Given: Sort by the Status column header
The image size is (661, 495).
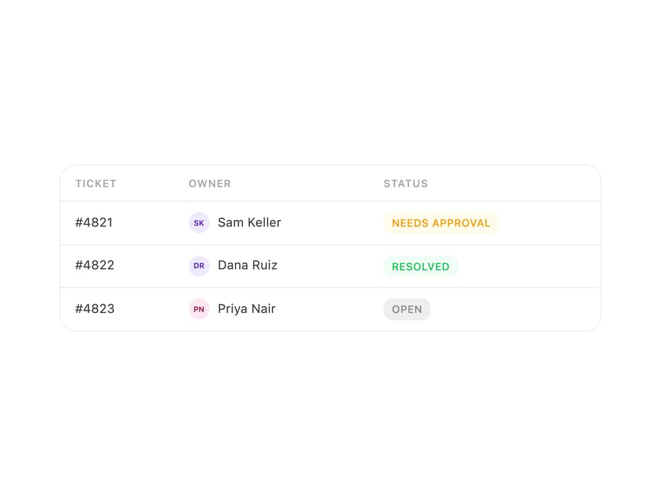Looking at the screenshot, I should pos(406,183).
